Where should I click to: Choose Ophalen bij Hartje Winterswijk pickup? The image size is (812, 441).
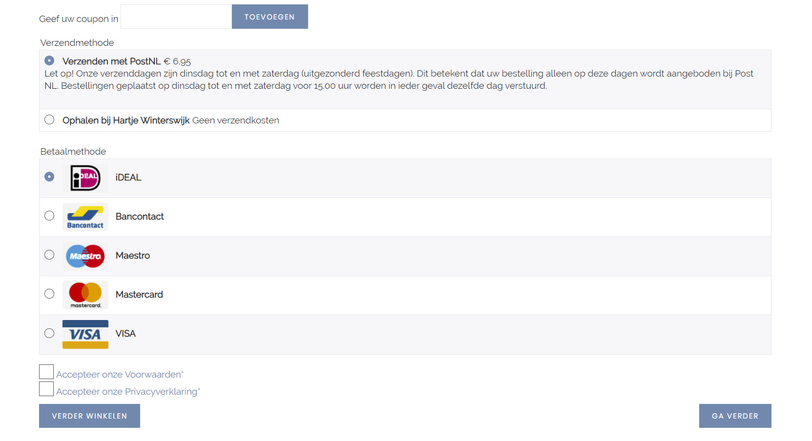point(49,120)
